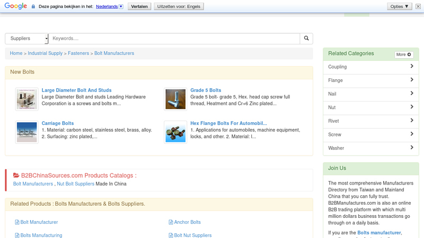The height and width of the screenshot is (238, 424).
Task: Click the Nederlands language link
Action: point(107,6)
